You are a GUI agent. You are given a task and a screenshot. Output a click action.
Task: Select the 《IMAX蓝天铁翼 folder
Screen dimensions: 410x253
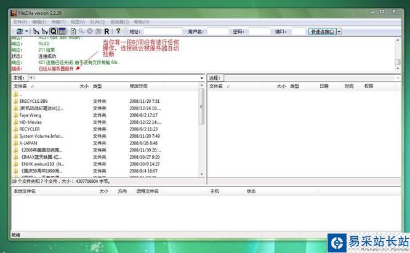point(41,157)
